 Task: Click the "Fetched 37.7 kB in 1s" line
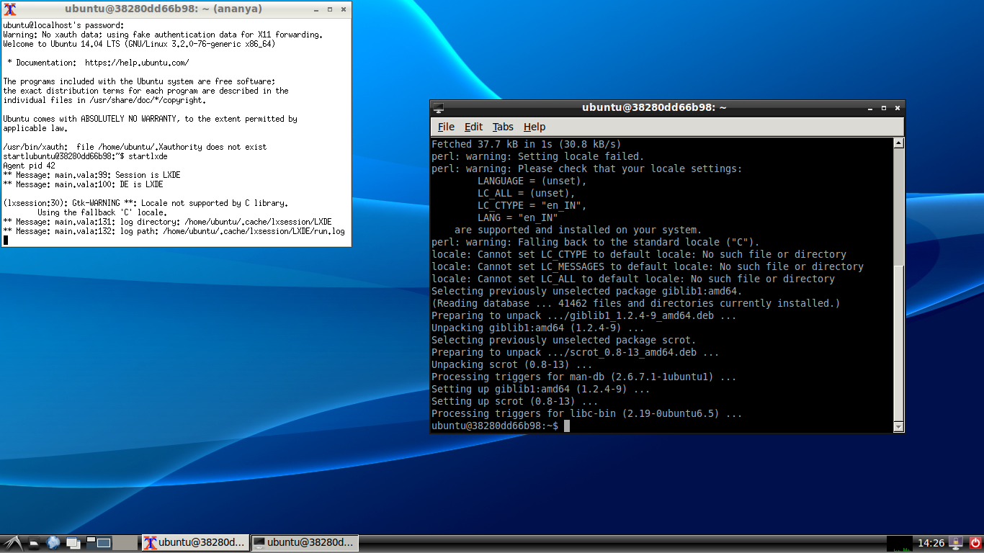[x=526, y=144]
